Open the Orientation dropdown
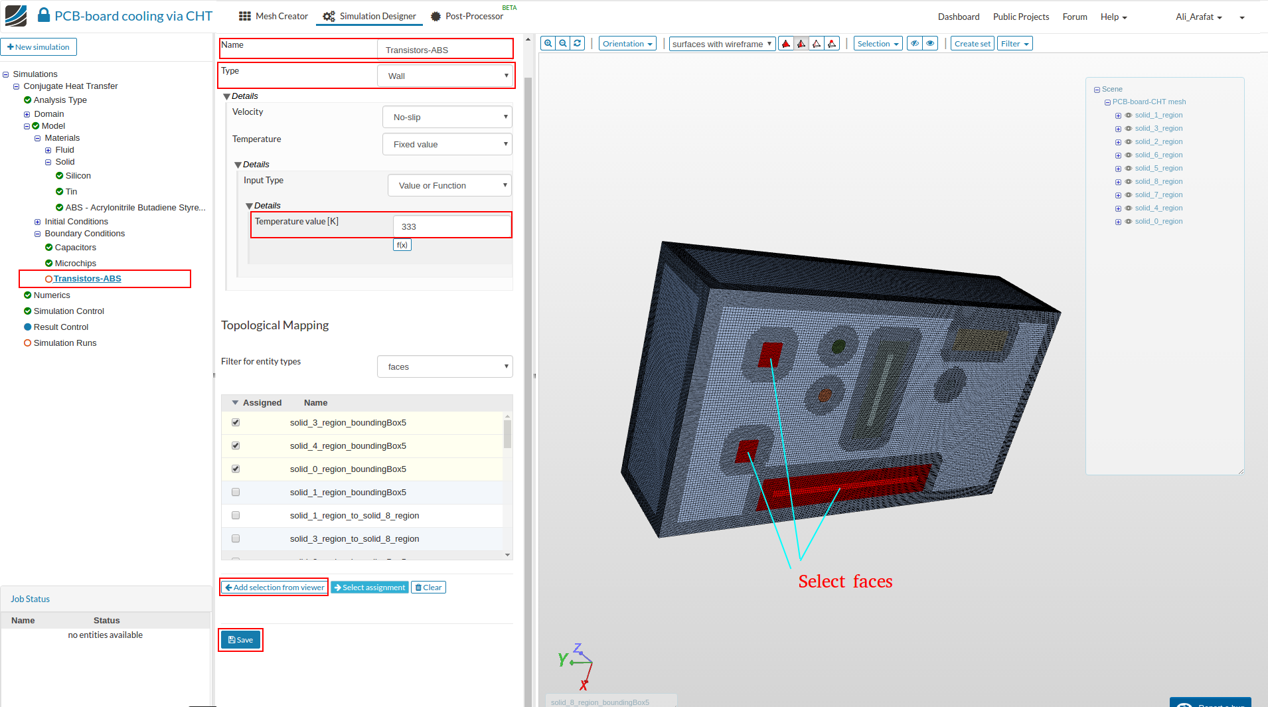The width and height of the screenshot is (1268, 707). pyautogui.click(x=627, y=44)
